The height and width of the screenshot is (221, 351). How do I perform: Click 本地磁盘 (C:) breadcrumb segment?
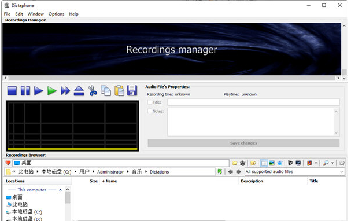57,172
